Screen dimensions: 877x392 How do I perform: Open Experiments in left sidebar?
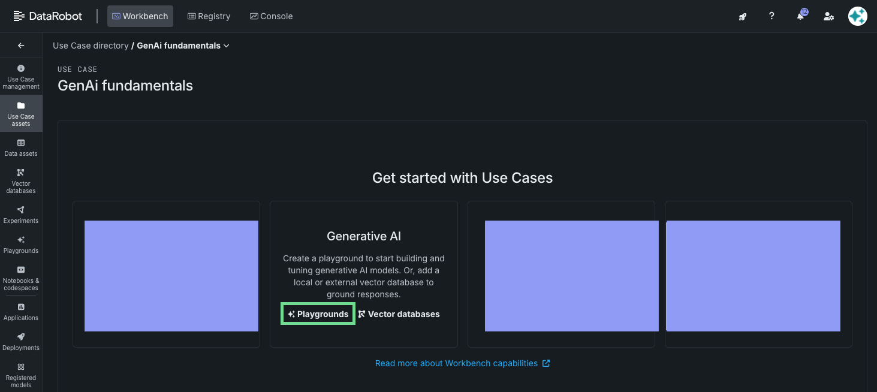[x=21, y=215]
